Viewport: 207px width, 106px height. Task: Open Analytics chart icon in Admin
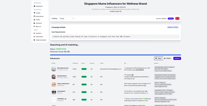click(34, 33)
